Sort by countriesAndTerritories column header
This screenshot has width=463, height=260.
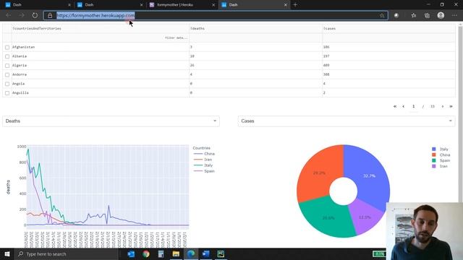pyautogui.click(x=37, y=29)
